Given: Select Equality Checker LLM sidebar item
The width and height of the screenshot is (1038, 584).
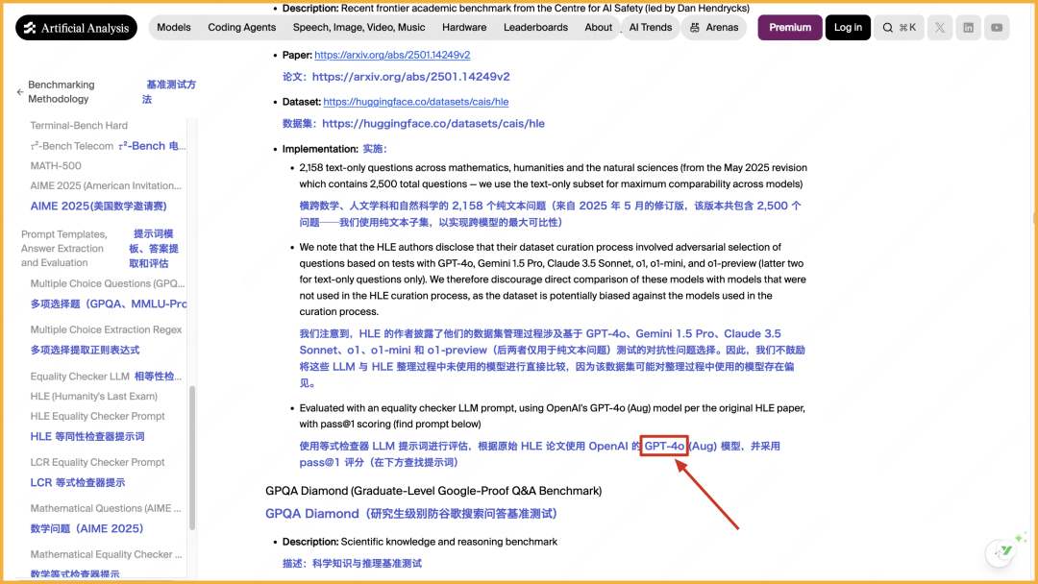Looking at the screenshot, I should [80, 377].
